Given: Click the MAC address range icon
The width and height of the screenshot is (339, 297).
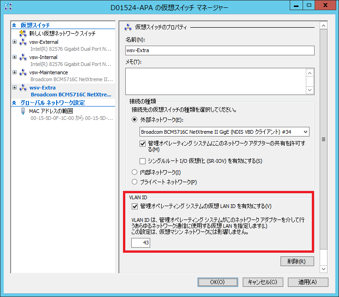Looking at the screenshot, I should pos(23,111).
